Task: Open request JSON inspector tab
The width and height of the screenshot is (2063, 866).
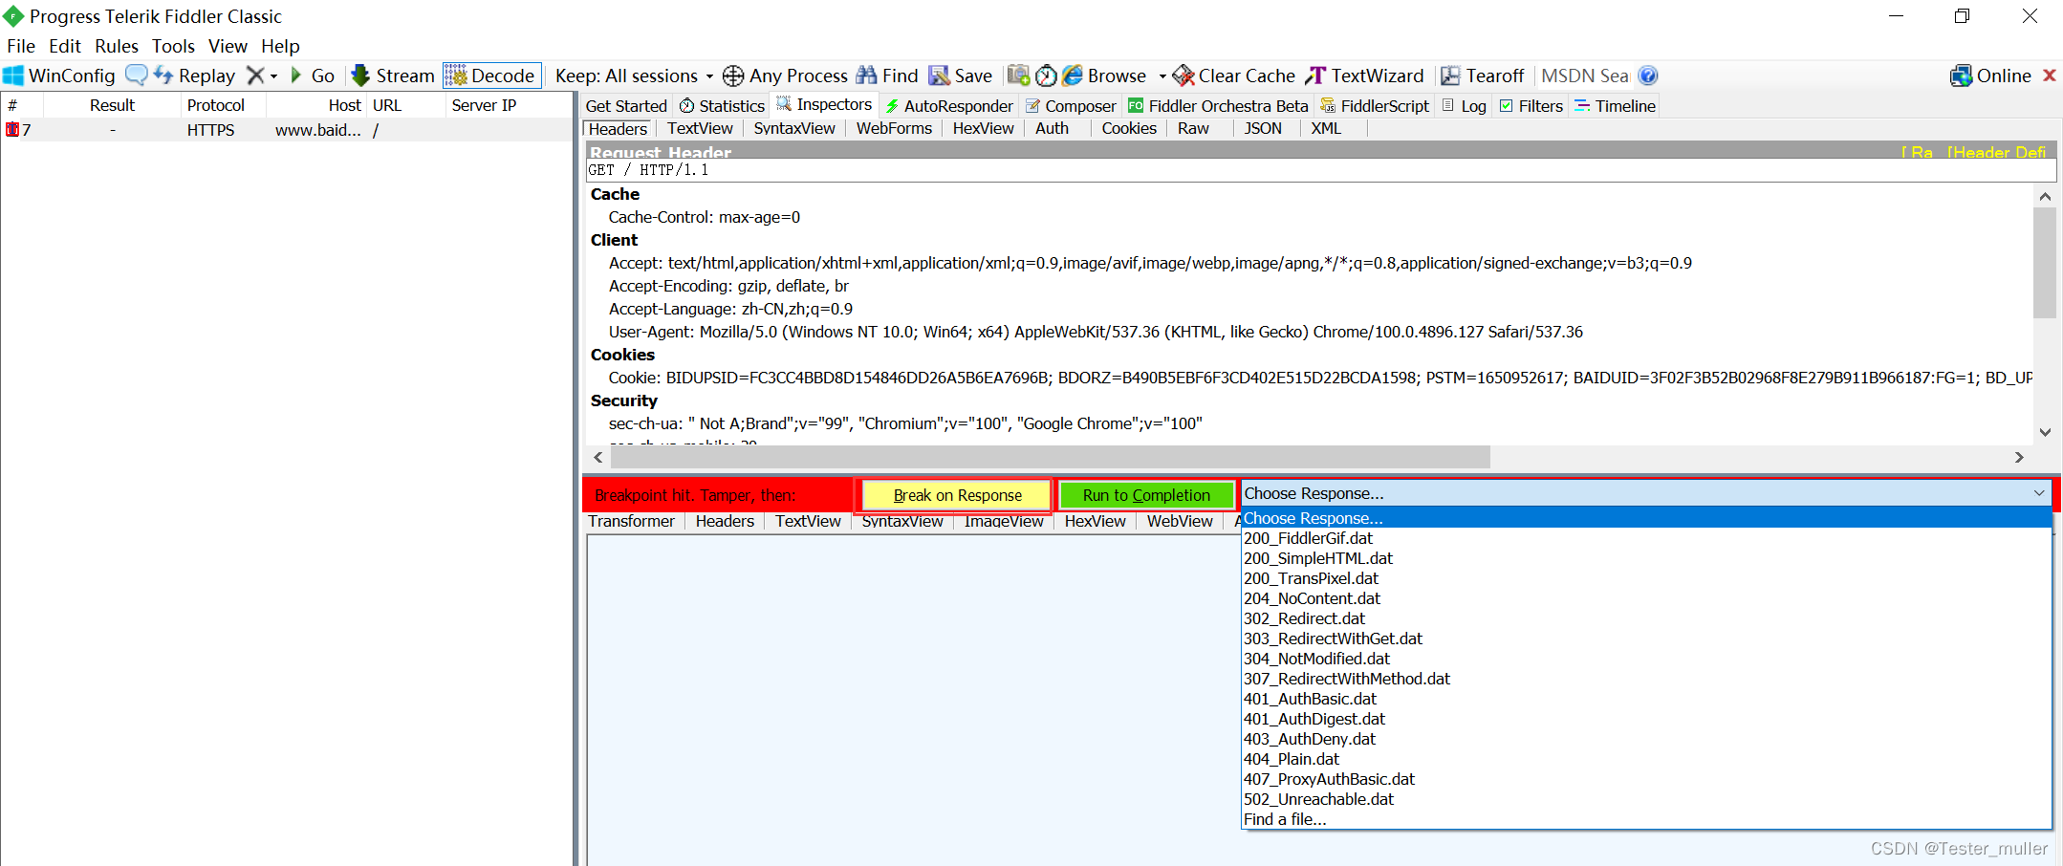Action: coord(1263,128)
